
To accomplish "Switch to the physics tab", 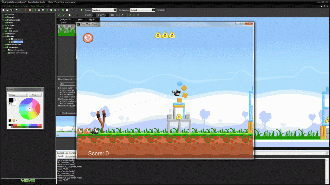I will [x=92, y=19].
